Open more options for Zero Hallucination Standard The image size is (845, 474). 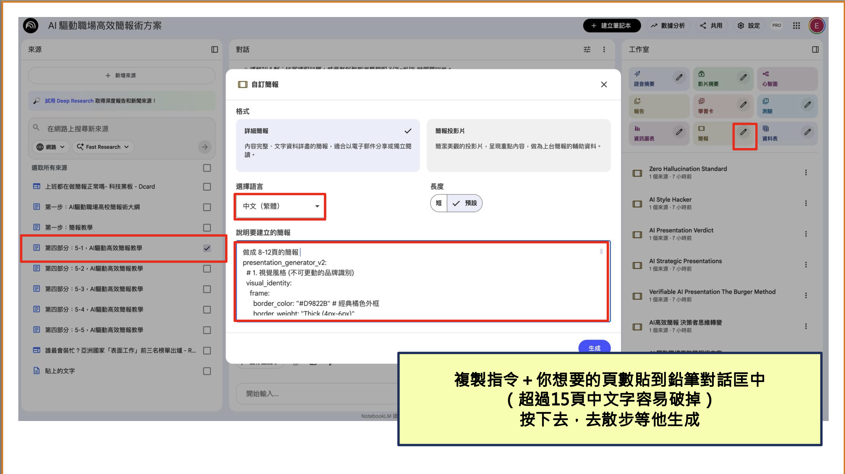click(806, 172)
